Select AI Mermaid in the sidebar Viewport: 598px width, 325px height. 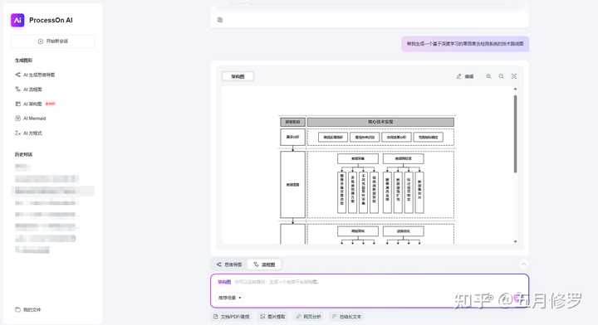(31, 119)
